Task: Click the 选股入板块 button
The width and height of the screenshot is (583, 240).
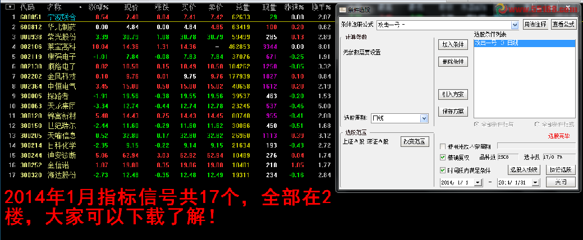Action: (524, 170)
